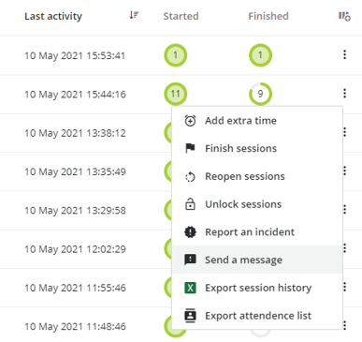Choose Export attendence list from menu

(257, 316)
